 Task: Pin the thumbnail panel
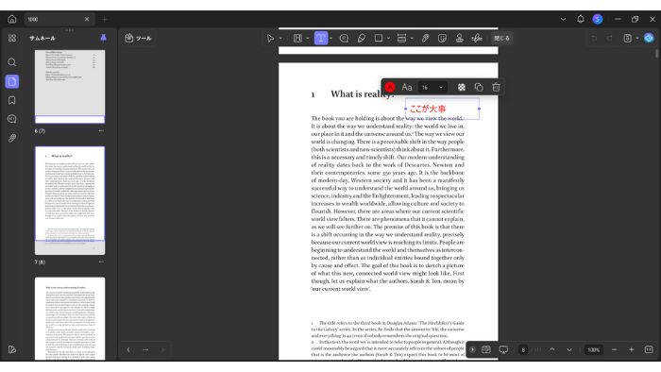[x=103, y=38]
